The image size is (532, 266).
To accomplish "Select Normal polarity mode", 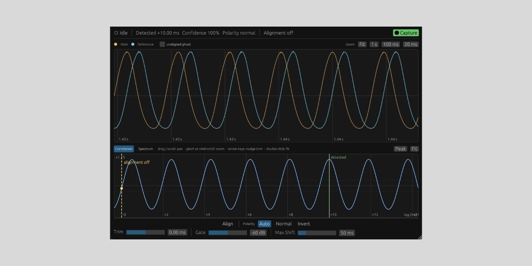I will (x=284, y=224).
